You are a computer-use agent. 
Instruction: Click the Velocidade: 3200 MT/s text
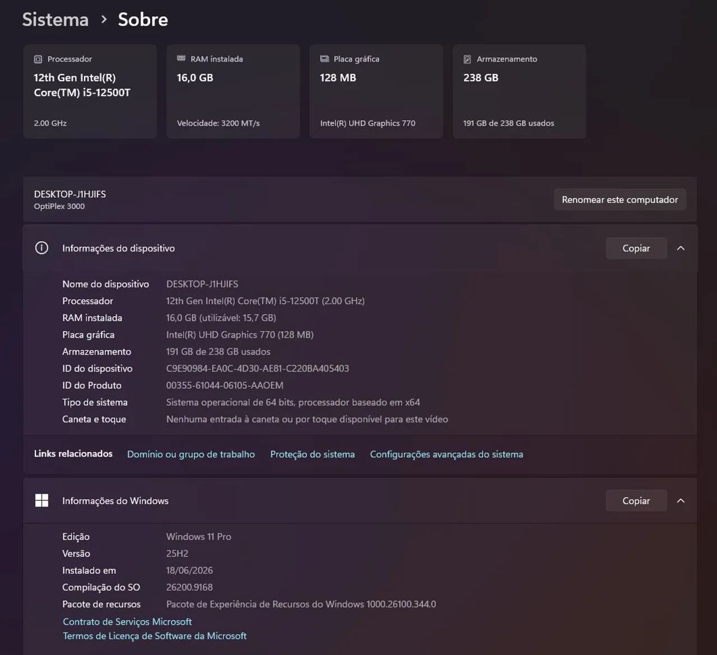pyautogui.click(x=218, y=123)
